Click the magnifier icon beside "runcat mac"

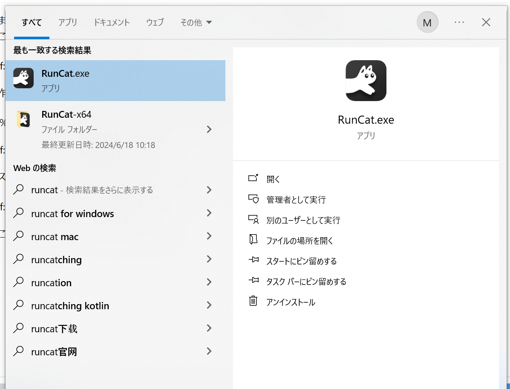[19, 236]
